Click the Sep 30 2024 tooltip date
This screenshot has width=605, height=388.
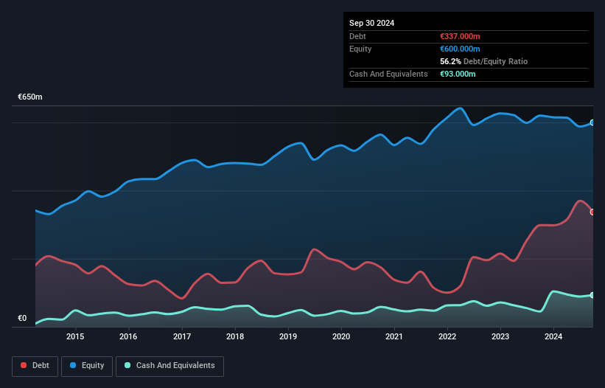point(371,23)
